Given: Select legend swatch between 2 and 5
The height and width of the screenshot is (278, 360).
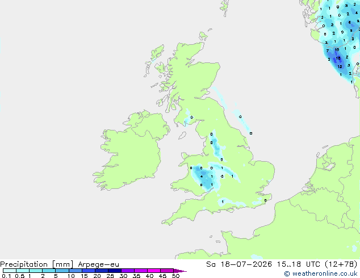Looking at the screenshot, I should (49, 271).
